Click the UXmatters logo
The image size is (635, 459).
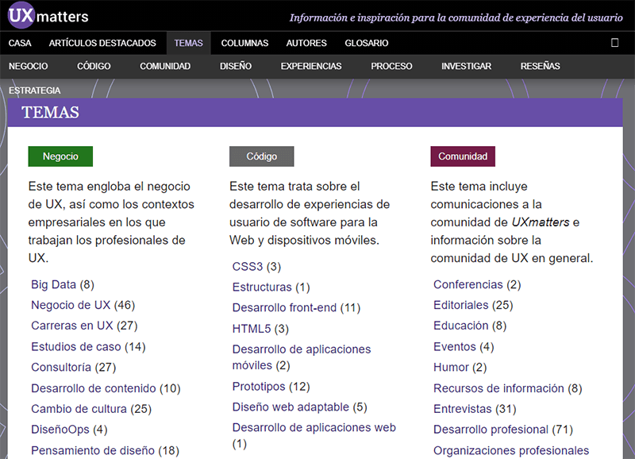pyautogui.click(x=48, y=16)
